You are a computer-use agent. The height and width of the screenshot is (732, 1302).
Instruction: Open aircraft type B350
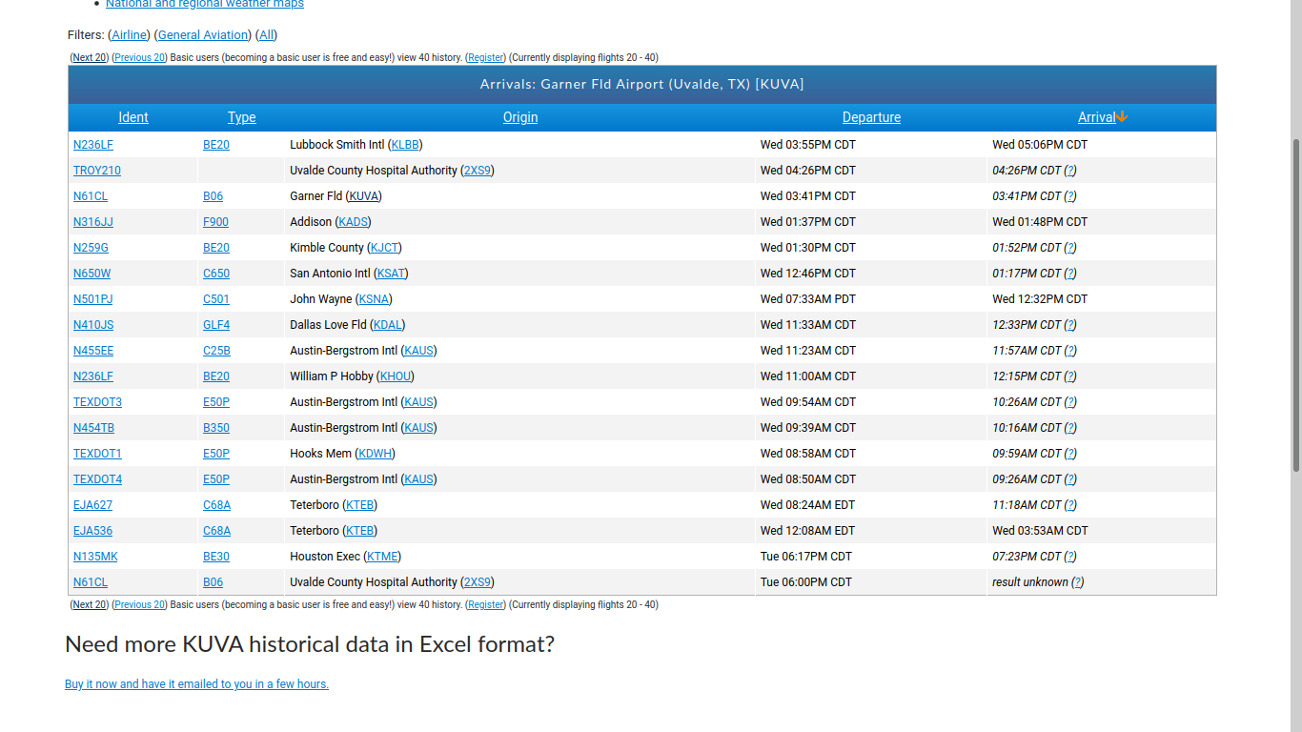click(x=216, y=428)
